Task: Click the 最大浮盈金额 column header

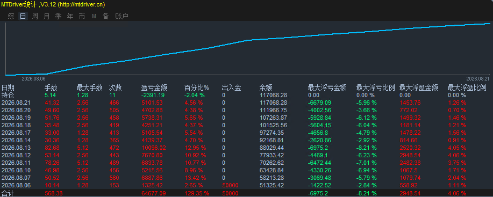Action: [x=418, y=87]
